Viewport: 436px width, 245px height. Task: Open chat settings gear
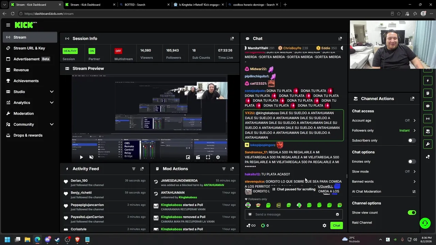tap(324, 226)
